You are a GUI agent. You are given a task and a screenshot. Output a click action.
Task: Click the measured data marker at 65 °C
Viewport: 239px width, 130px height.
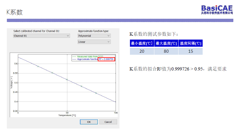[x=81, y=86]
